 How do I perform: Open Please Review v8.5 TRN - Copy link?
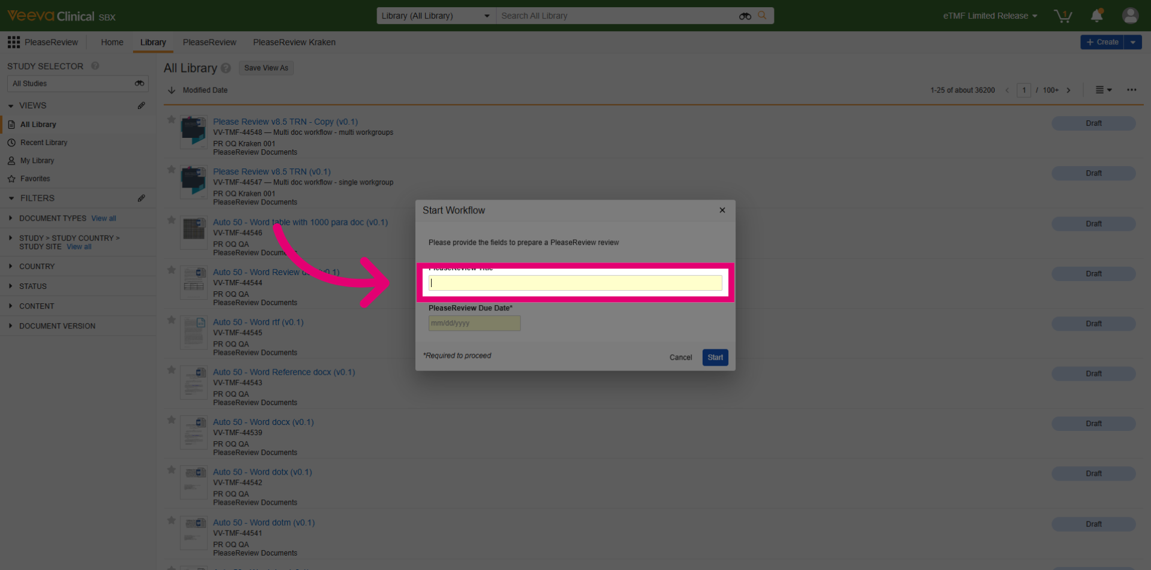pos(285,122)
